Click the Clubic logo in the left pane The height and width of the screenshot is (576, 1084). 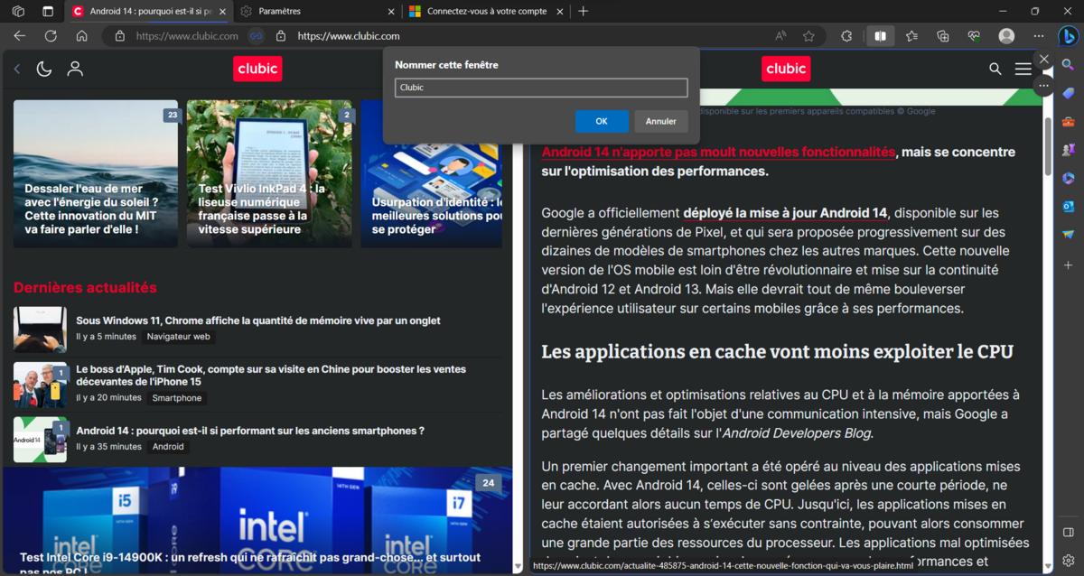257,69
